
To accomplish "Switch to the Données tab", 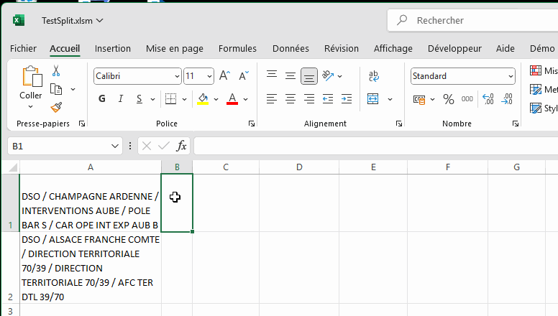I will click(x=291, y=49).
